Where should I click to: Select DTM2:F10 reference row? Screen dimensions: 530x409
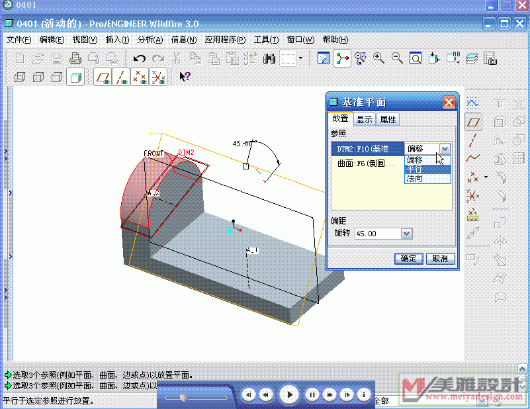coord(368,149)
